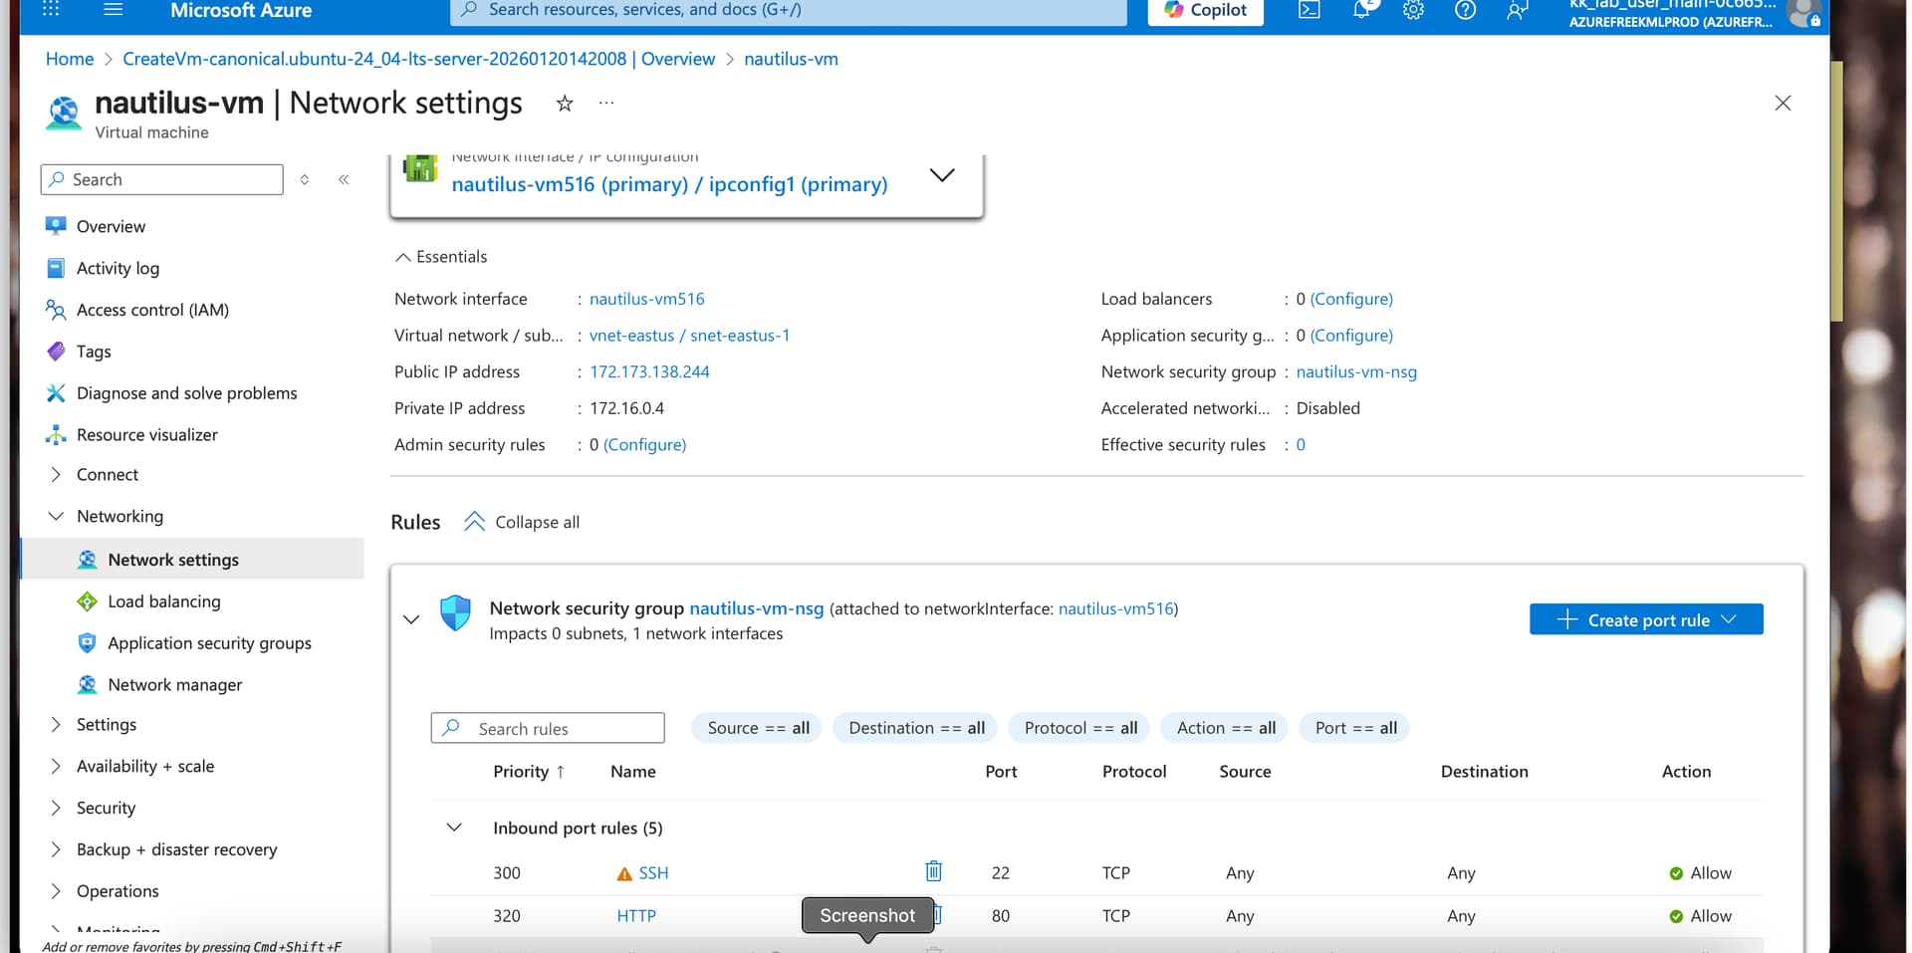
Task: Click the Source == all filter pill
Action: click(x=758, y=728)
